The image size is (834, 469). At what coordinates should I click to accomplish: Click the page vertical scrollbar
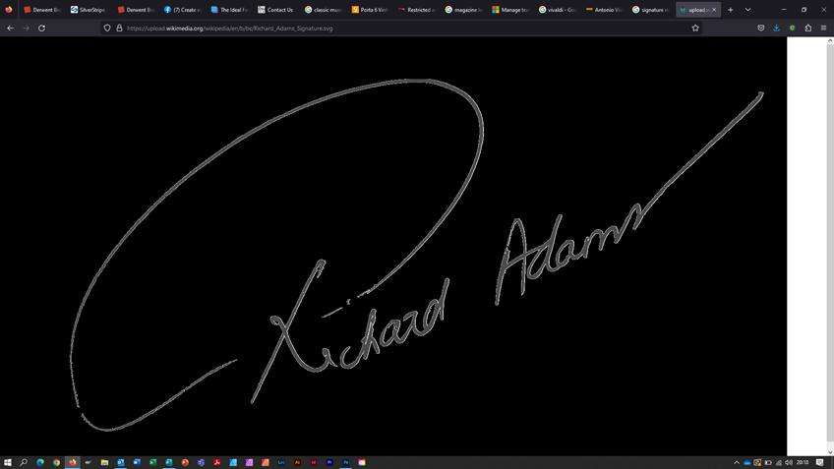(830, 246)
